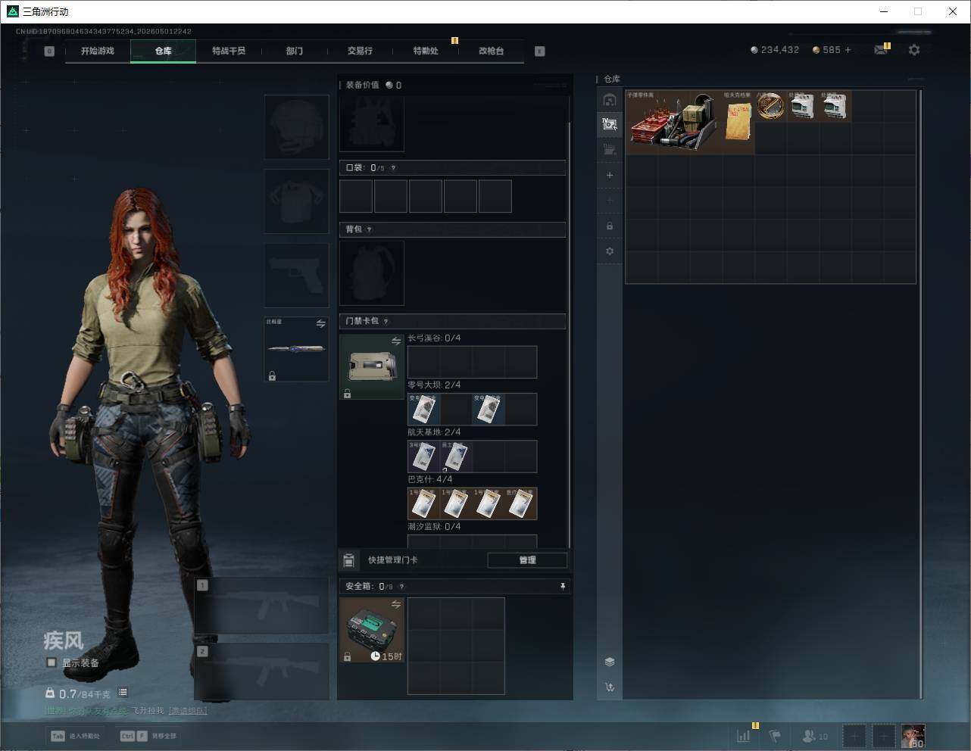Viewport: 971px width, 751px height.
Task: Switch to the 特战干员 tab
Action: [x=229, y=51]
